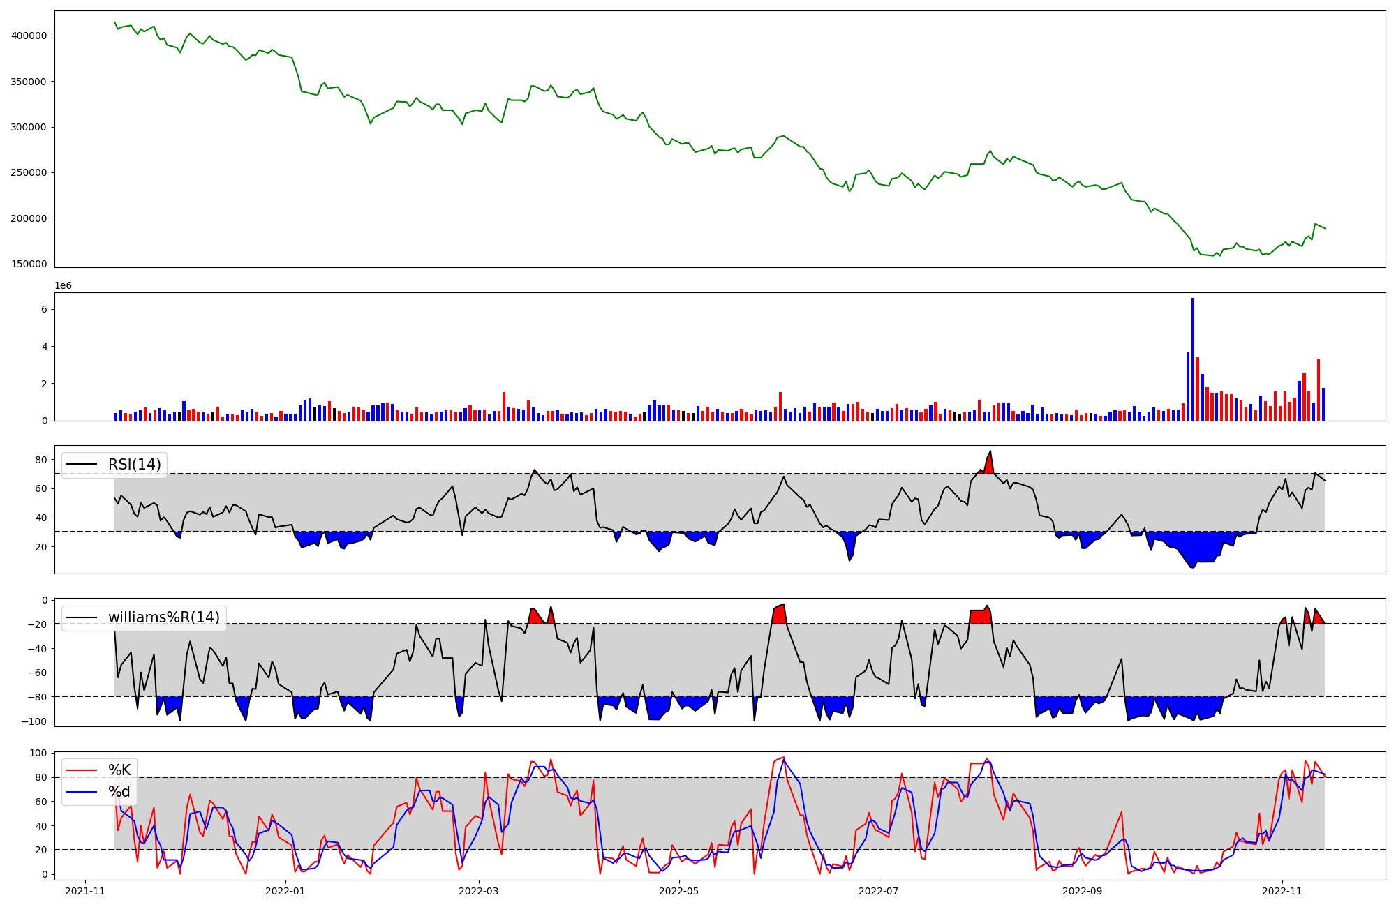Image resolution: width=1396 pixels, height=907 pixels.
Task: Click the 2022-11 date axis label
Action: pyautogui.click(x=1282, y=891)
